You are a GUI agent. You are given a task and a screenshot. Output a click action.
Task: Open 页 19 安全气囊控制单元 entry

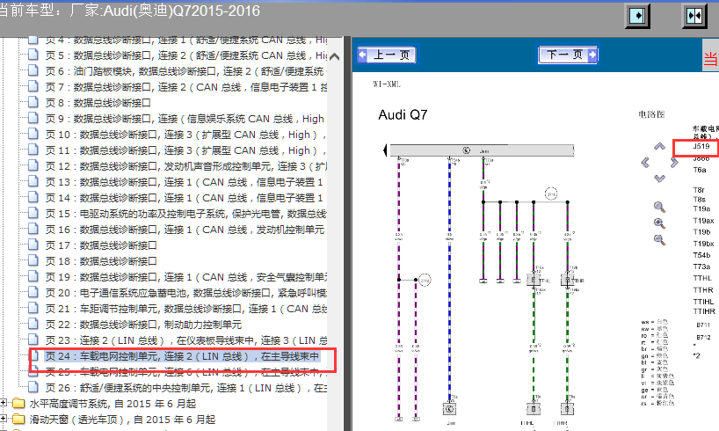[185, 277]
